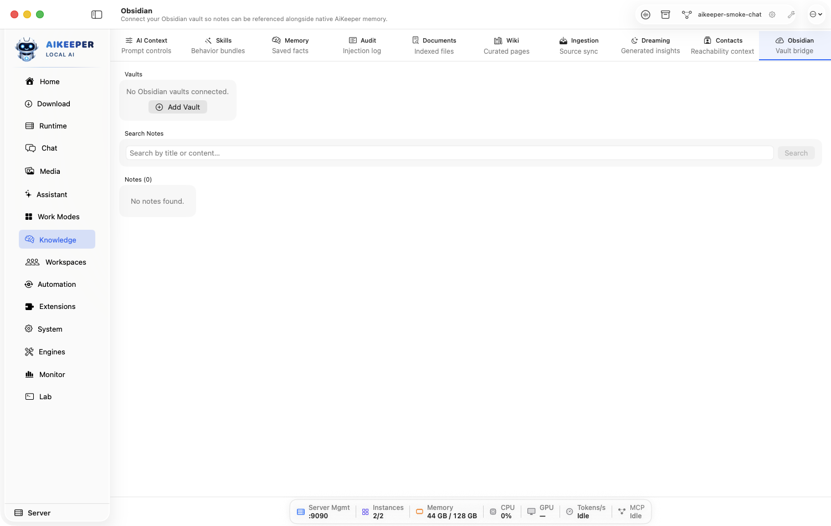Click the voice waveform icon in toolbar

pyautogui.click(x=645, y=14)
